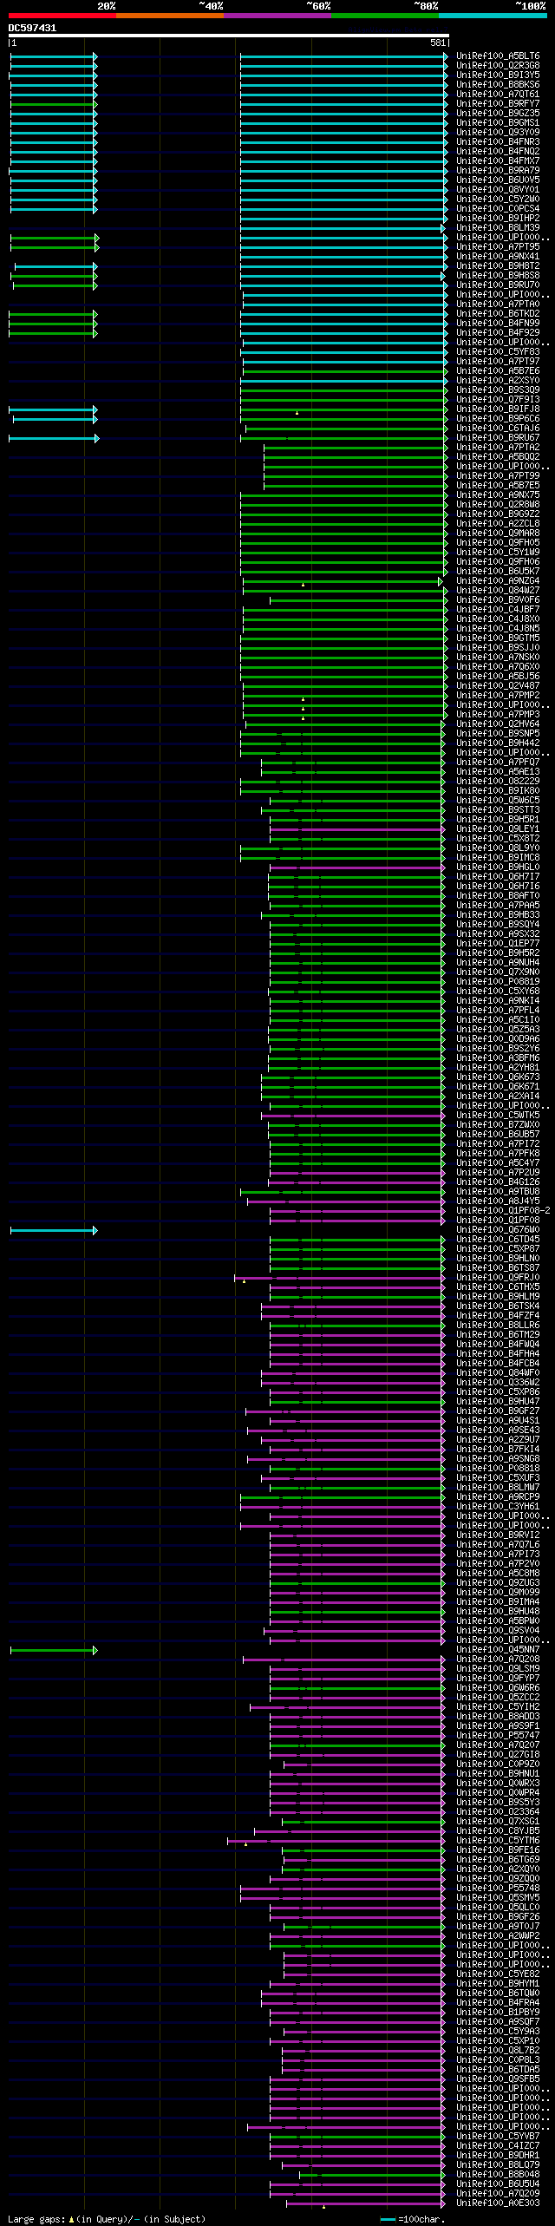
Task: Click the green ~80% identity legend bar
Action: [384, 16]
